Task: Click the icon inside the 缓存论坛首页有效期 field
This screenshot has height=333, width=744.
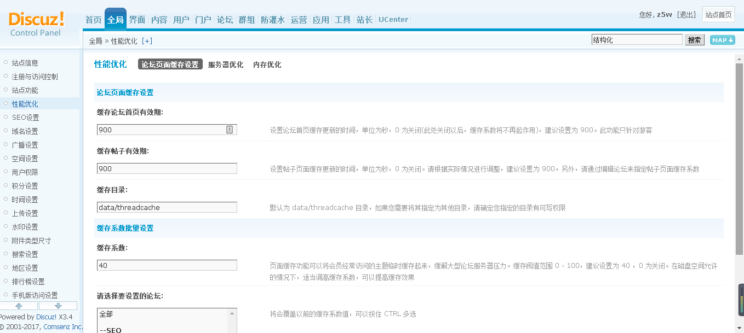Action: click(x=230, y=130)
